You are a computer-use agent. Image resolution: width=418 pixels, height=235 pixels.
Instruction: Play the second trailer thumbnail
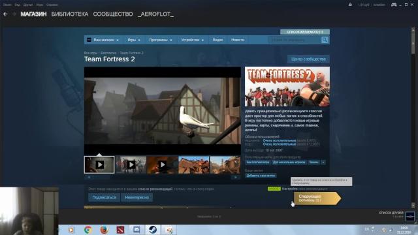click(x=131, y=164)
